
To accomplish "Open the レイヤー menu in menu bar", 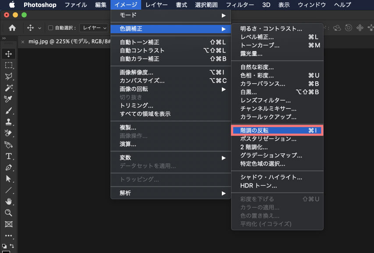I will click(157, 5).
